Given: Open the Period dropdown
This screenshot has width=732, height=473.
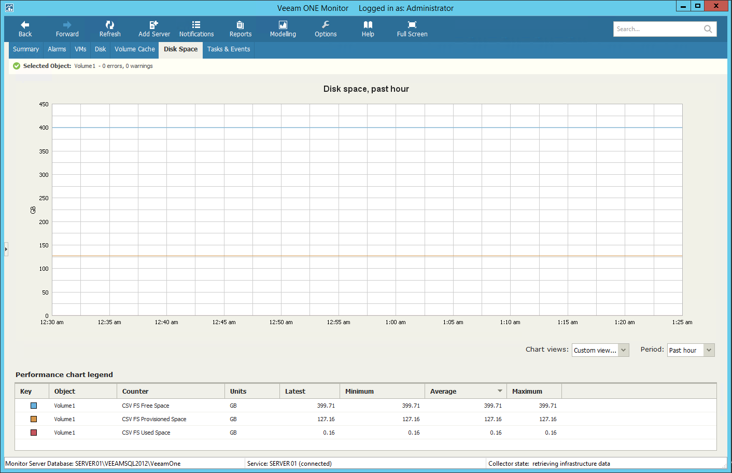Looking at the screenshot, I should click(x=691, y=350).
